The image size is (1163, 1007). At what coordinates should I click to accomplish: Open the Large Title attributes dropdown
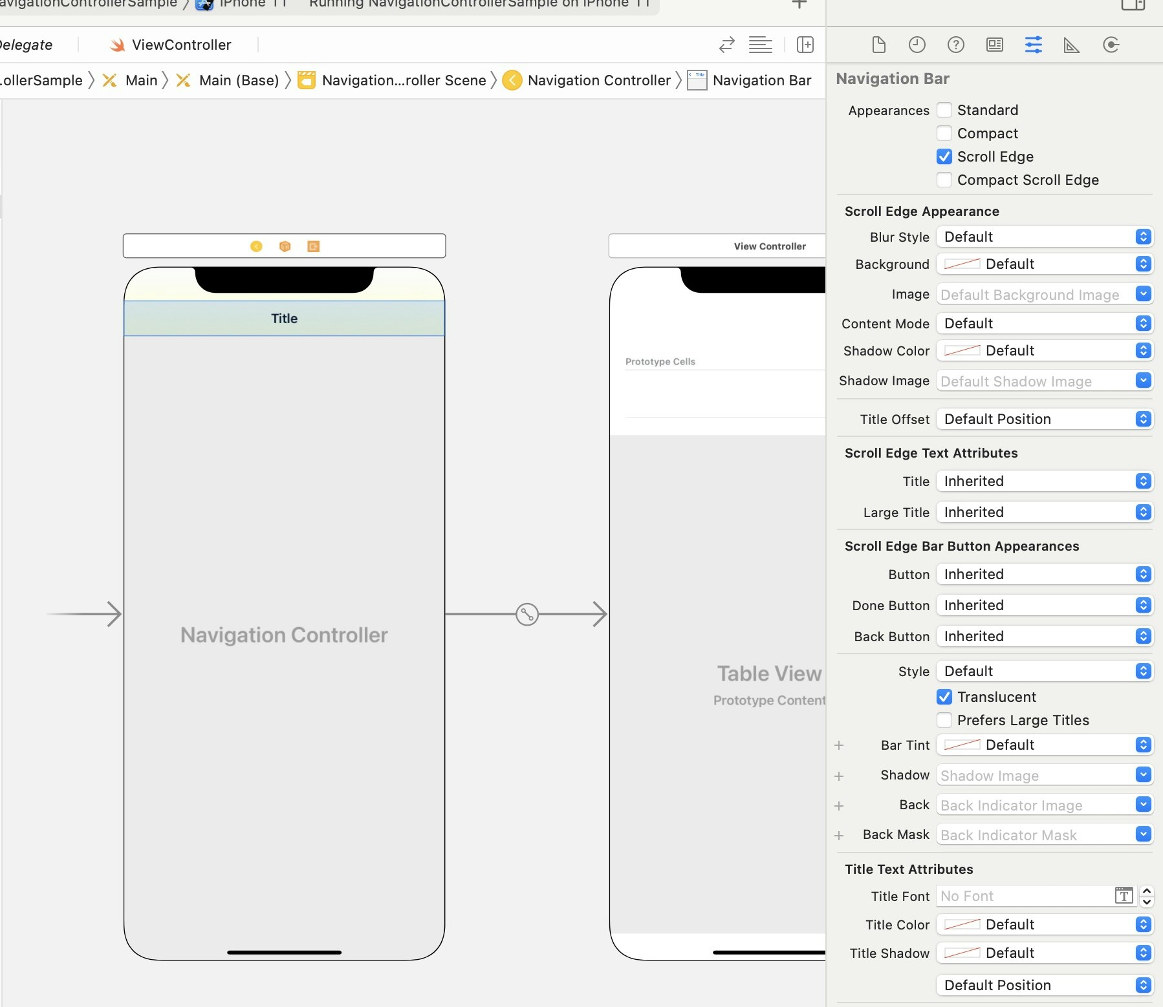pyautogui.click(x=1045, y=512)
